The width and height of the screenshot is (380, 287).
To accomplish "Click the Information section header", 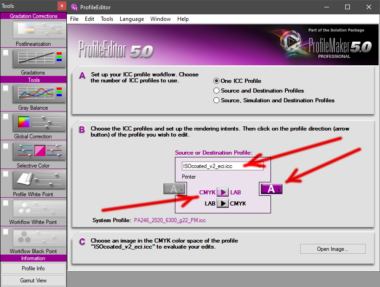I will pyautogui.click(x=33, y=258).
